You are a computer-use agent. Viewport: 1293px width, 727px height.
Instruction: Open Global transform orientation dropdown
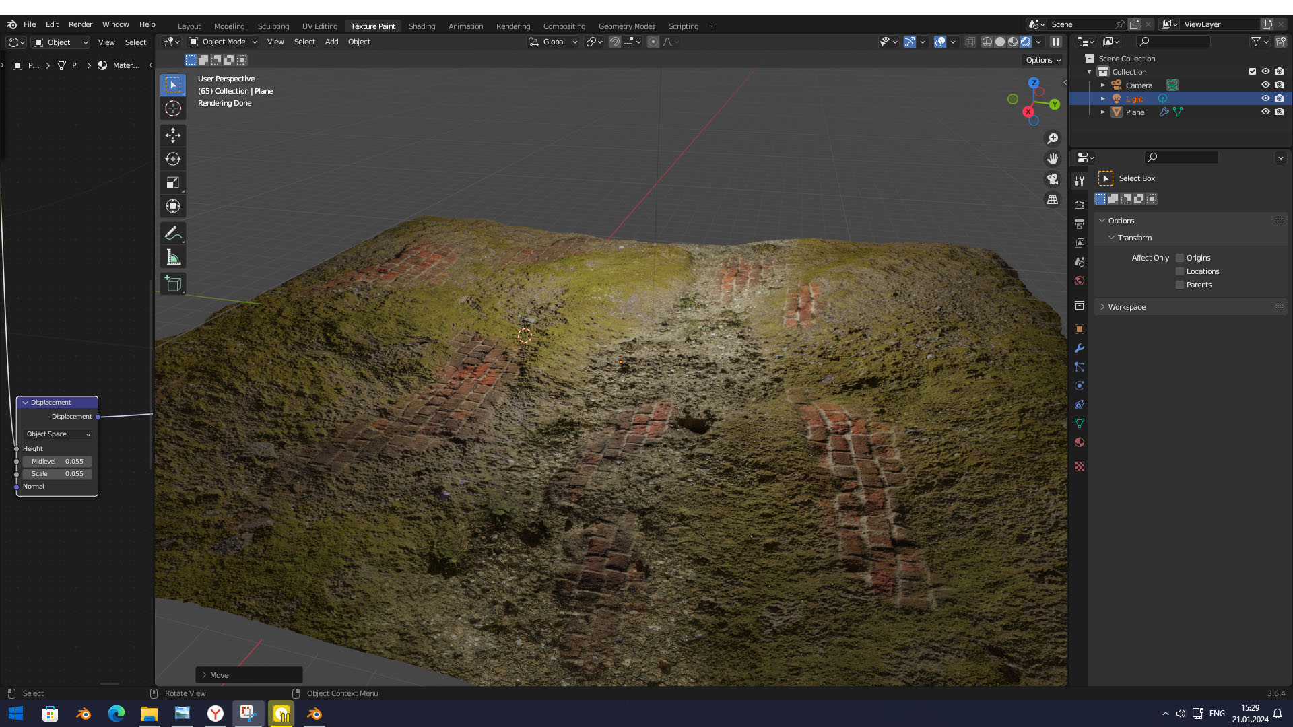click(554, 42)
